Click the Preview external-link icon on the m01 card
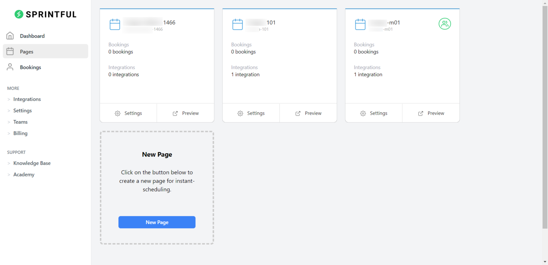548x265 pixels. coord(421,113)
